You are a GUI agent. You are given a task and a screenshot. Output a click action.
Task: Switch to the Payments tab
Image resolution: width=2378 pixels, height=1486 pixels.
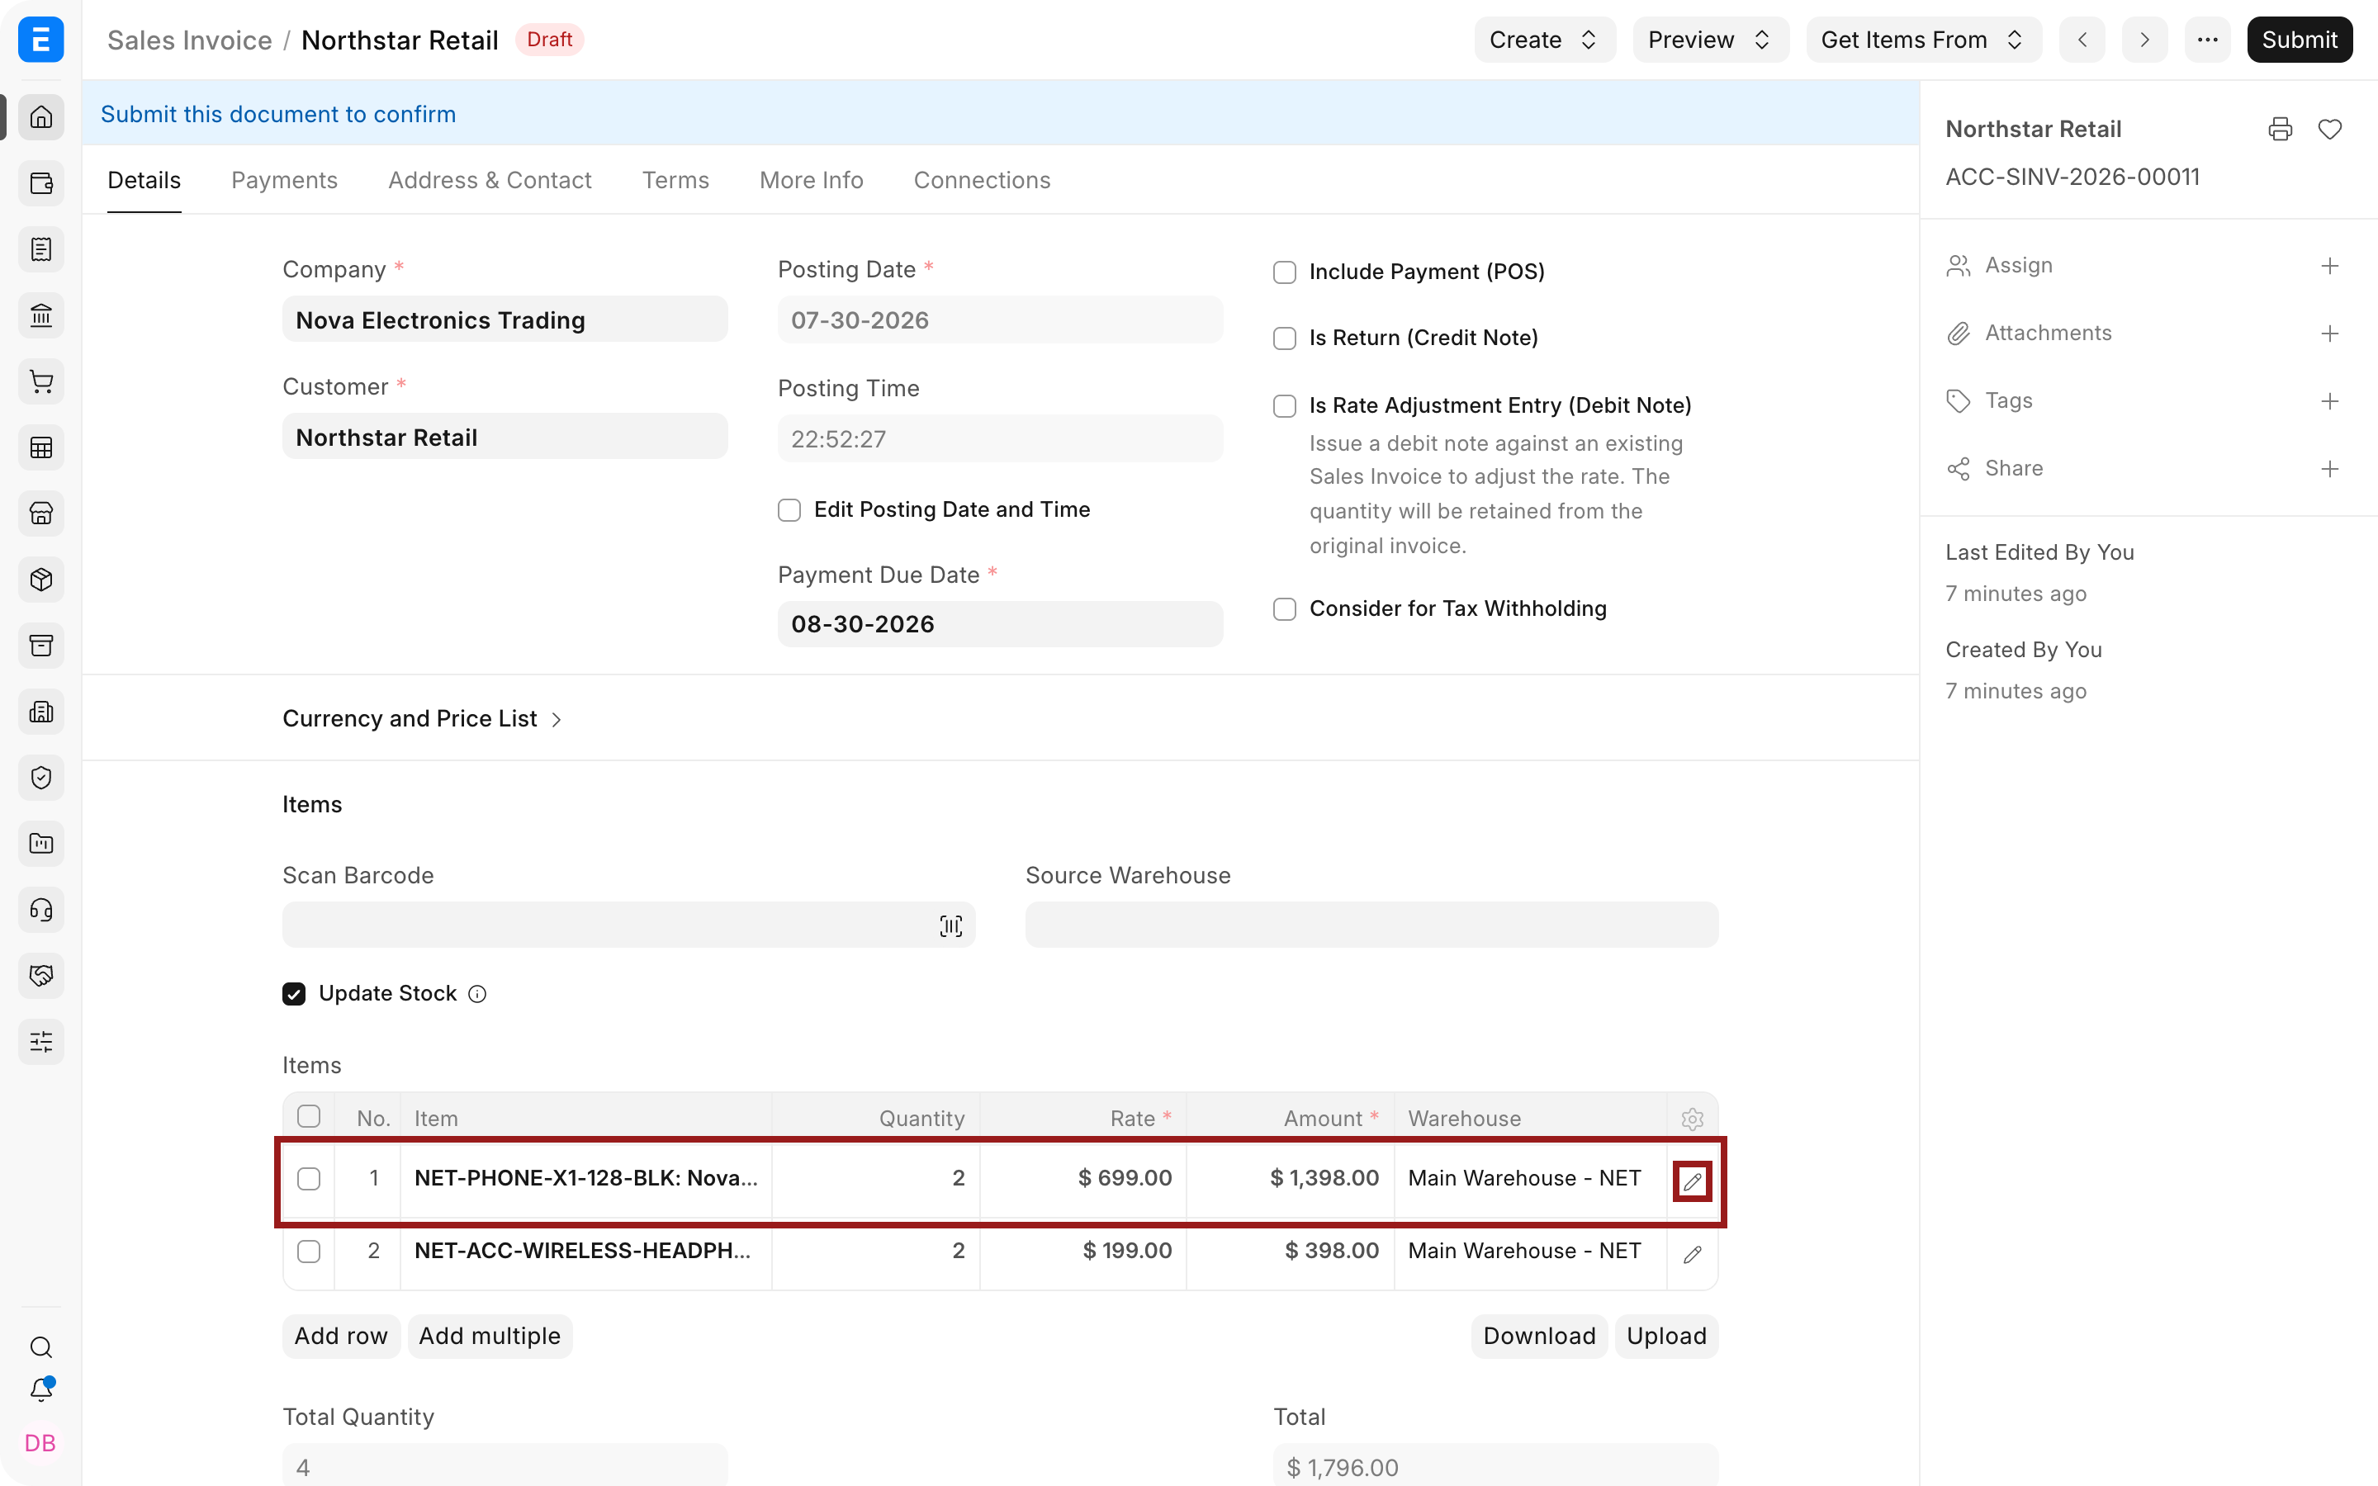tap(284, 180)
